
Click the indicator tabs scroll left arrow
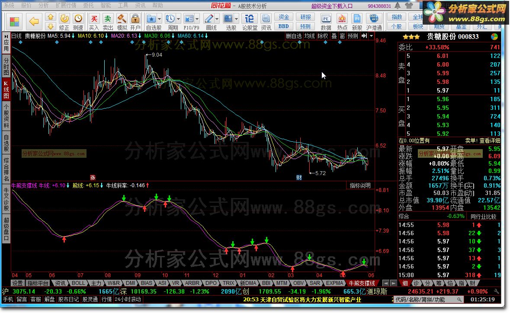pos(385,283)
